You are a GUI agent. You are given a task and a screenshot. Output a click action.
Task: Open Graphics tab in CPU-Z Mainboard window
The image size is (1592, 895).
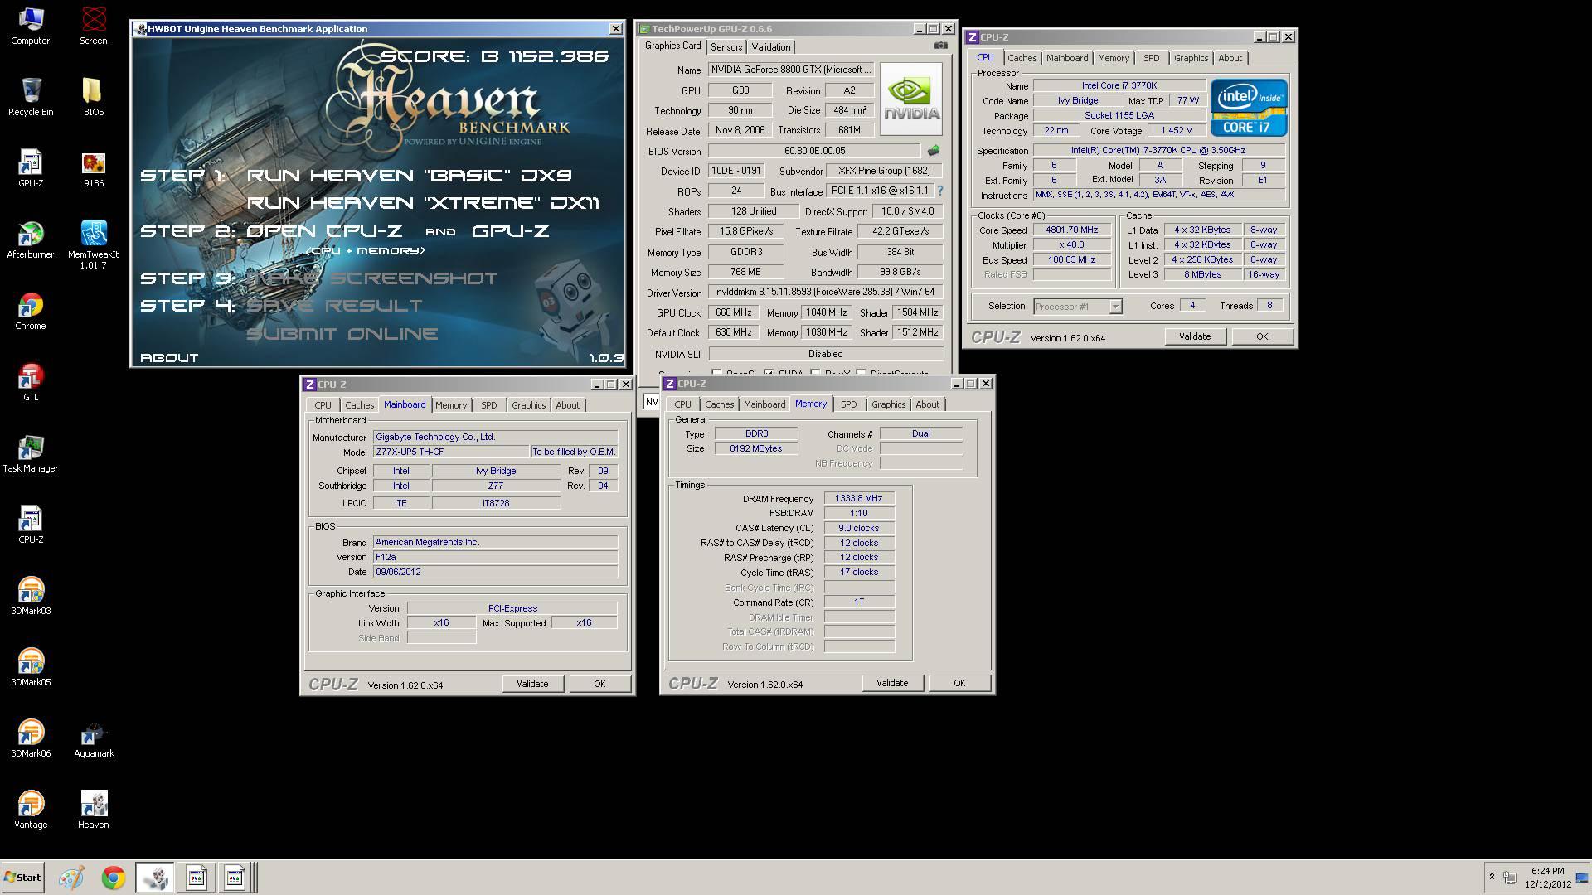[x=528, y=405]
